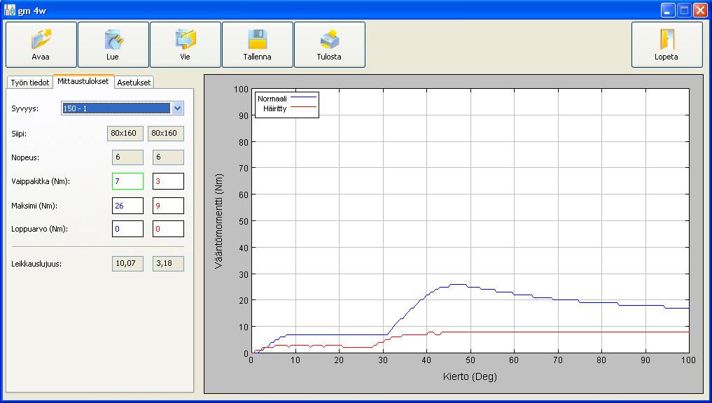Click the Avaa open-folder icon
The image size is (712, 403).
[x=41, y=39]
